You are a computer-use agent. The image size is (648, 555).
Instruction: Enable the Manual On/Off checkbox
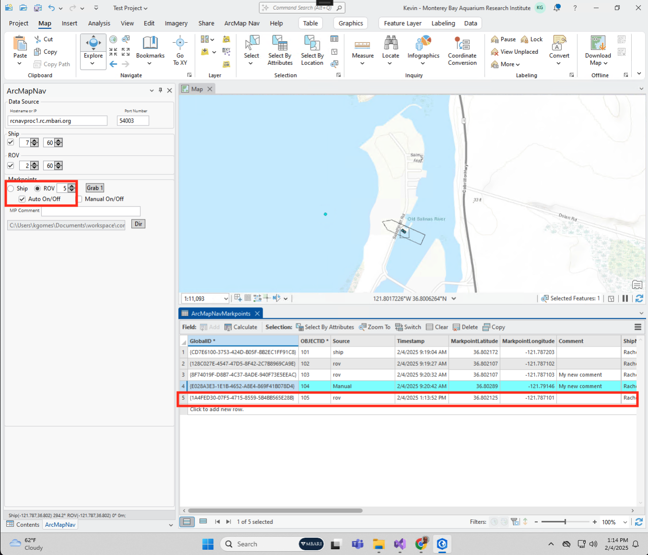click(80, 199)
